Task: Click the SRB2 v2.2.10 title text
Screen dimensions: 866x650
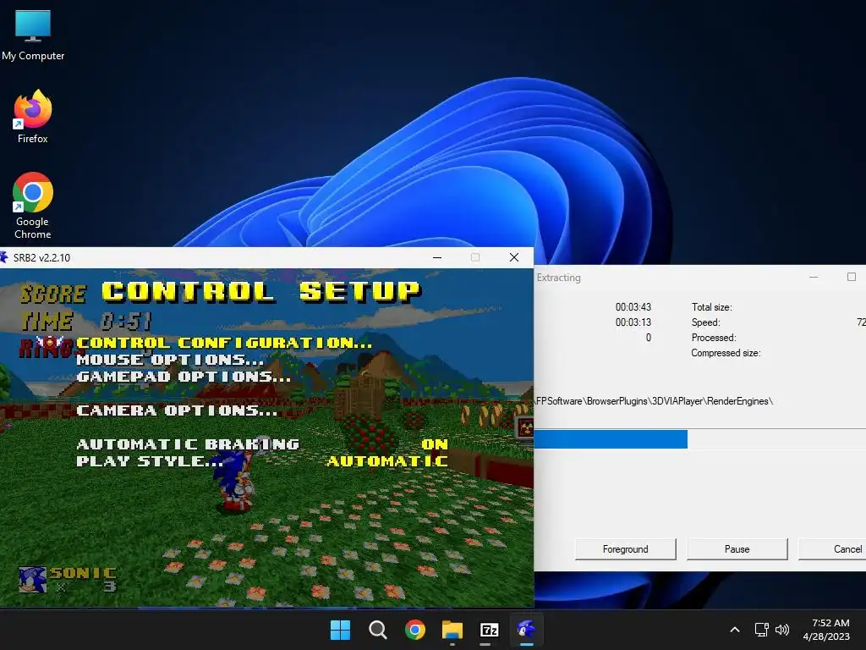Action: (41, 257)
